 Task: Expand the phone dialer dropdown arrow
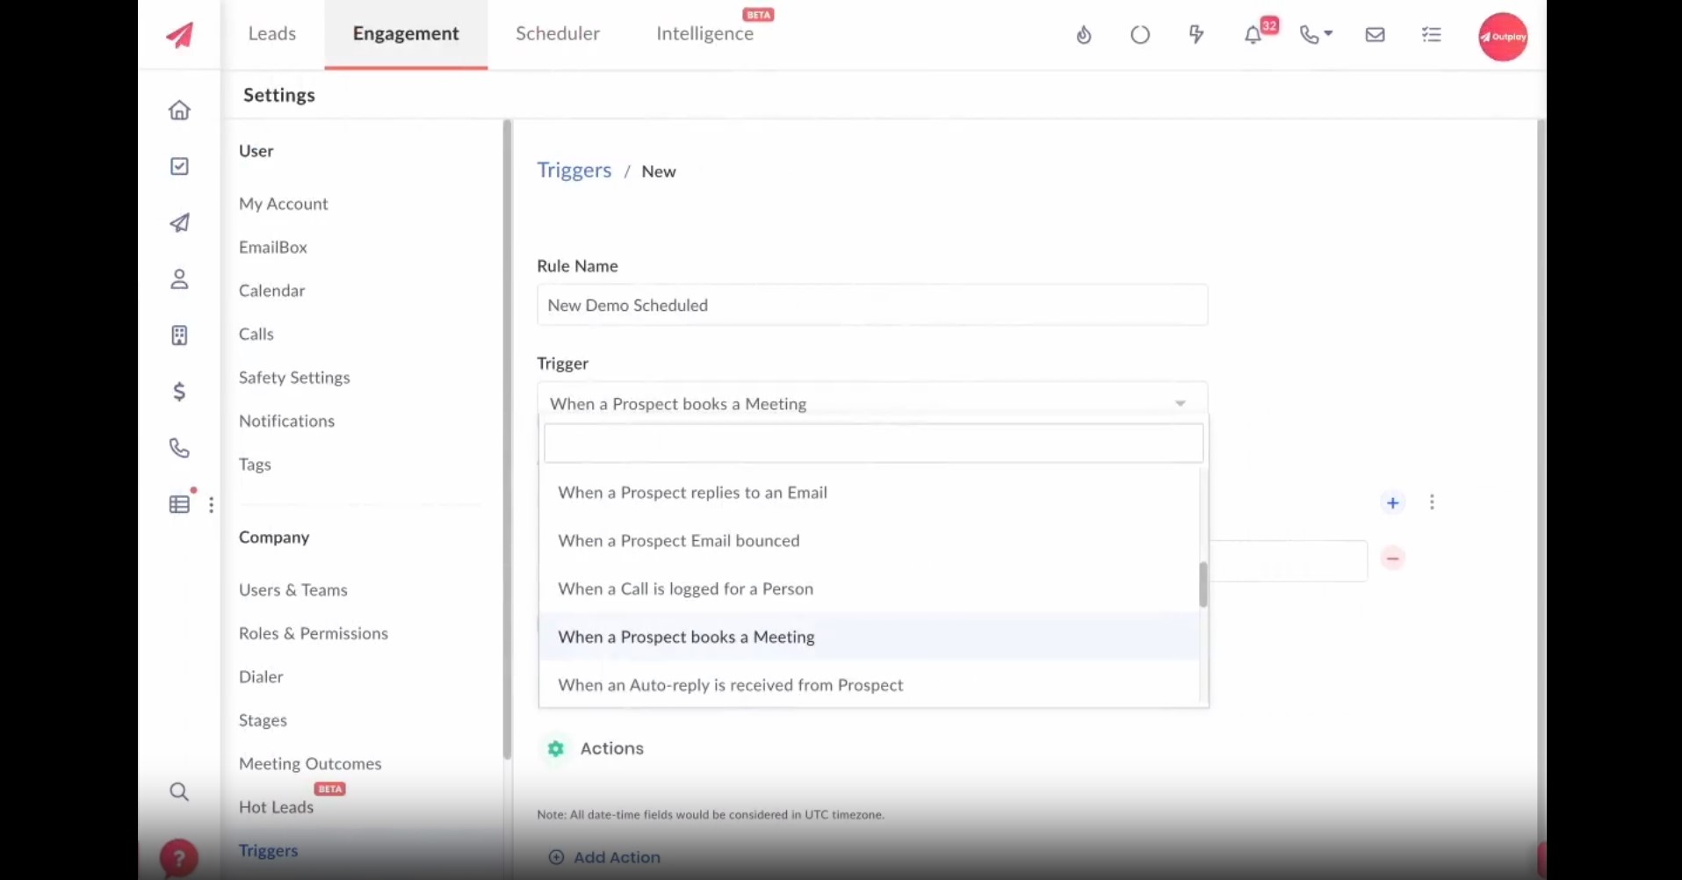click(x=1328, y=33)
